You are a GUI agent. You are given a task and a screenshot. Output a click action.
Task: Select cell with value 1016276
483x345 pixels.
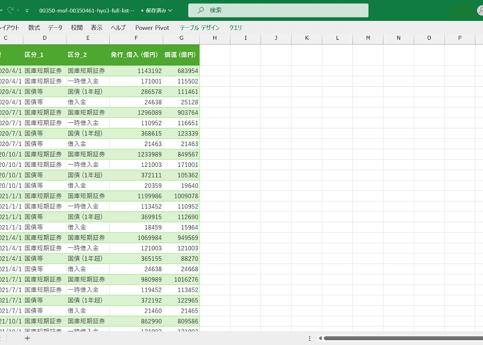[181, 280]
